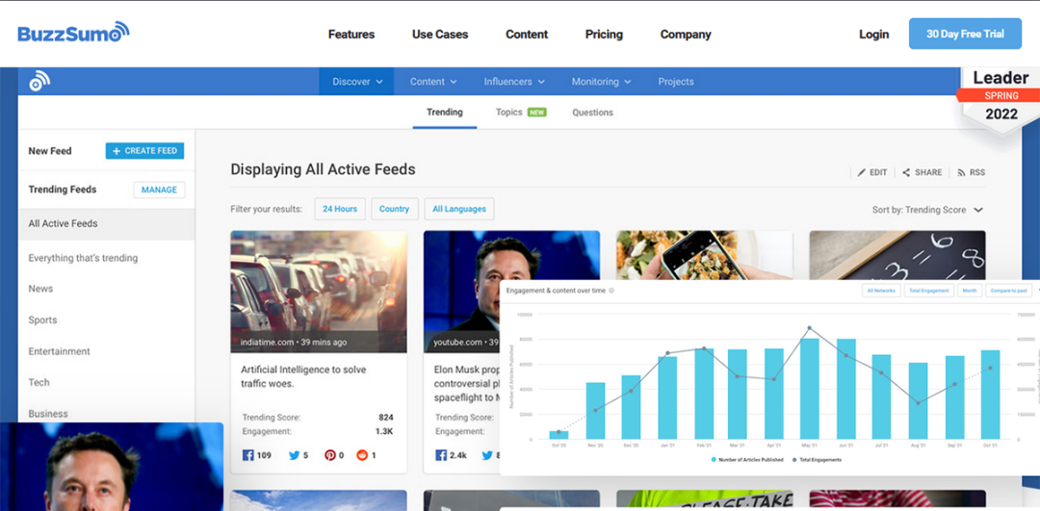The width and height of the screenshot is (1040, 511).
Task: Open Use Cases in top navigation
Action: (440, 34)
